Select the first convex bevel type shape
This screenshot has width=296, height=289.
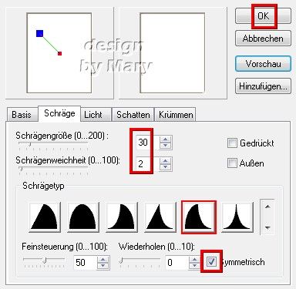(45, 217)
